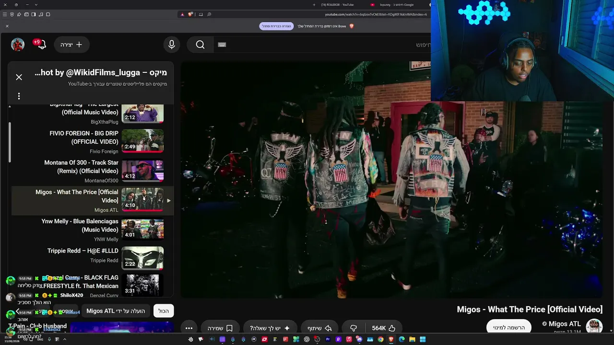Click 'Trippie Redd – H@E #LLLD' title

pyautogui.click(x=83, y=251)
